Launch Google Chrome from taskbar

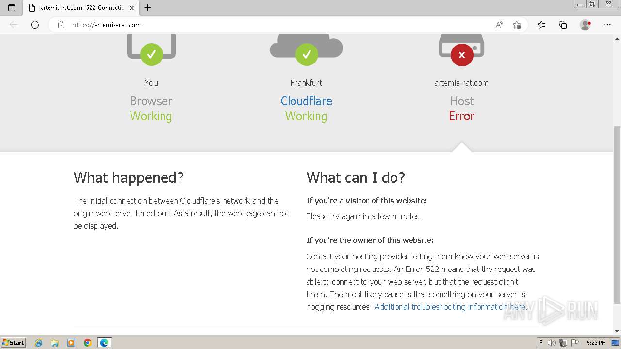tap(88, 343)
